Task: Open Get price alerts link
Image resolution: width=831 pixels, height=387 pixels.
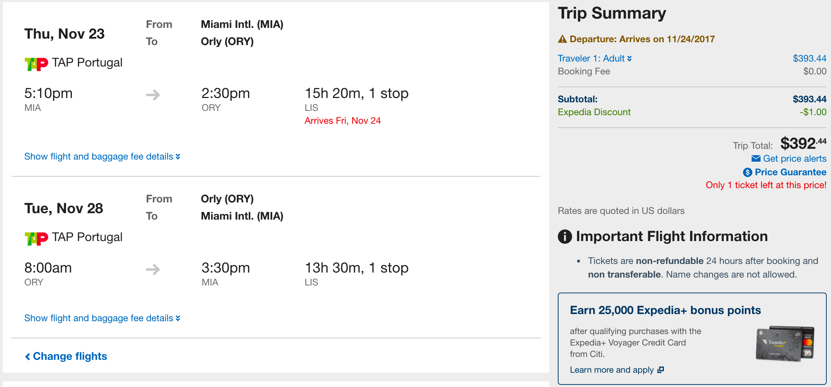Action: pyautogui.click(x=795, y=158)
